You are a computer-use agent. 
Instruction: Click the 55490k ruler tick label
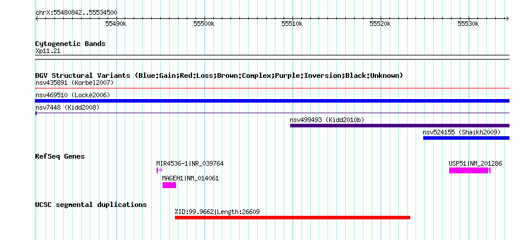116,24
